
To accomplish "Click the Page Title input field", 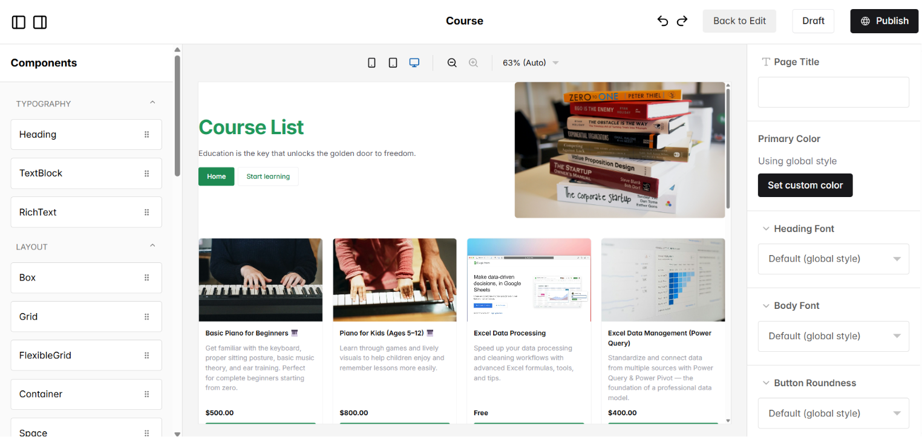I will 834,92.
